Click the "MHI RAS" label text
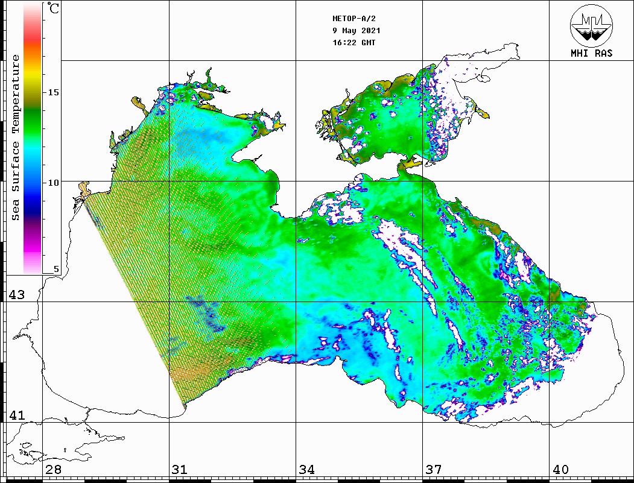The image size is (634, 483). 592,53
